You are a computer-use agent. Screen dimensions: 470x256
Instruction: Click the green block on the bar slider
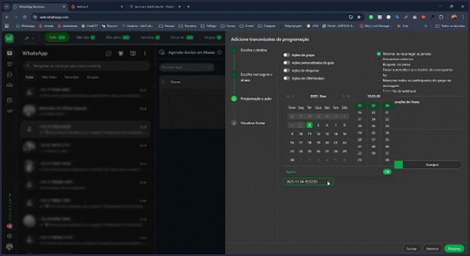[x=398, y=165]
